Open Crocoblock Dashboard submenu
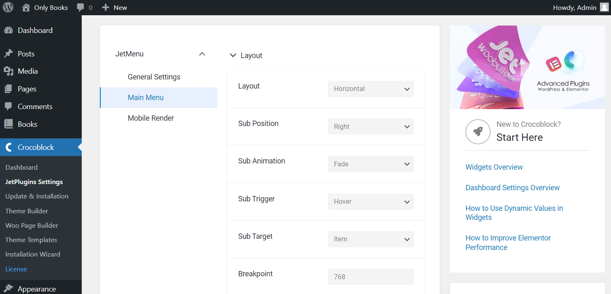Screen dimensions: 611x294 click(21, 168)
